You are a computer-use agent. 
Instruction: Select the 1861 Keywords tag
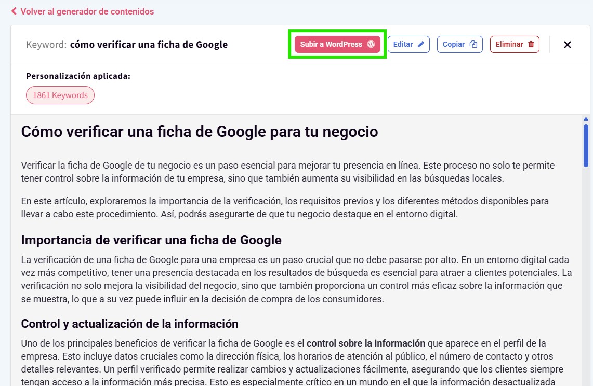(x=60, y=95)
